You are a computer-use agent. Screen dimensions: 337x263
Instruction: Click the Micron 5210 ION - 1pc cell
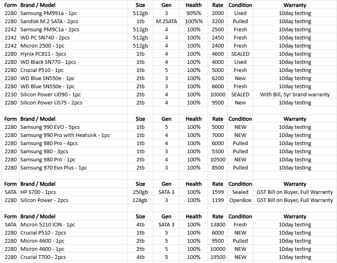point(48,224)
